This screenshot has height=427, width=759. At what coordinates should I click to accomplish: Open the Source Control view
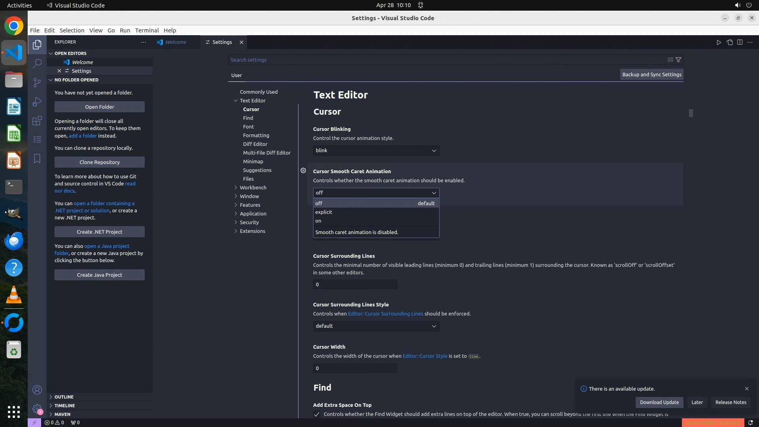point(37,82)
